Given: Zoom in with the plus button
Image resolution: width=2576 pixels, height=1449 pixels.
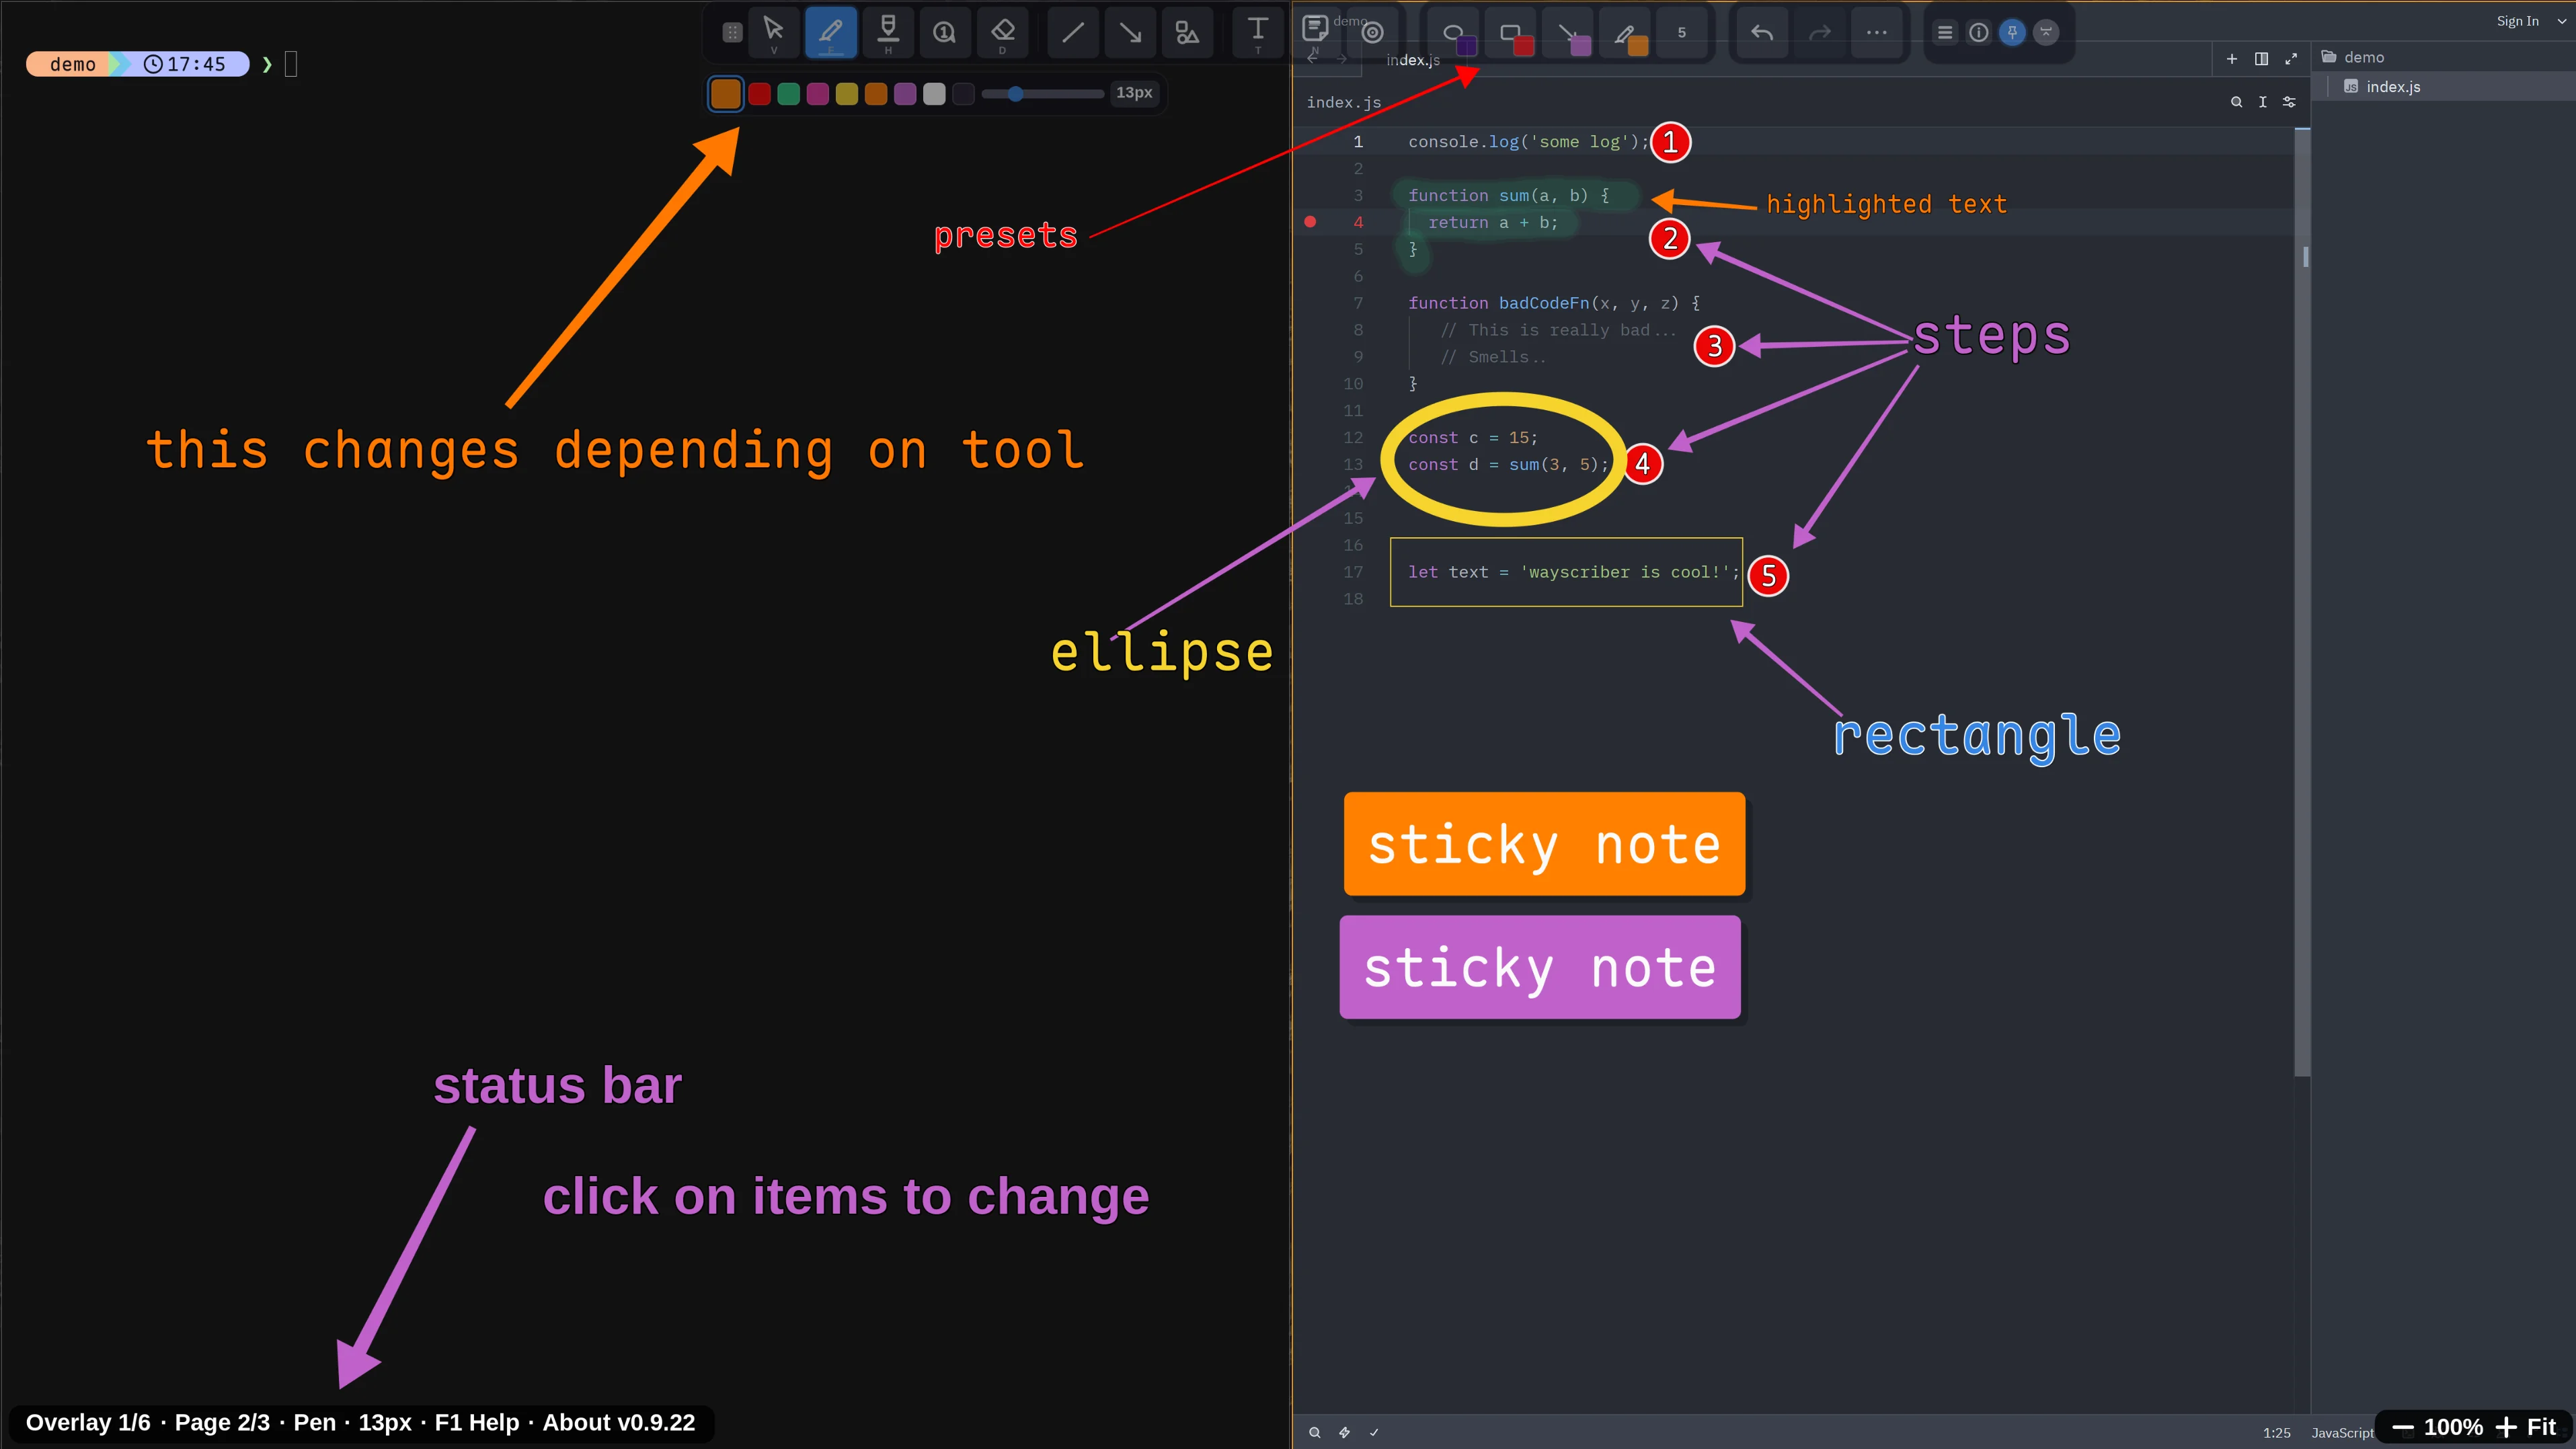Looking at the screenshot, I should click(2506, 1427).
